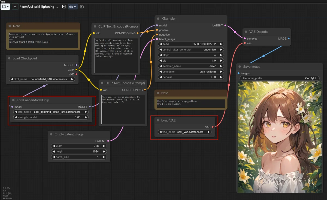The image size is (327, 200).
Task: Click the VAE Decode IMAGE output port
Action: coord(289,39)
